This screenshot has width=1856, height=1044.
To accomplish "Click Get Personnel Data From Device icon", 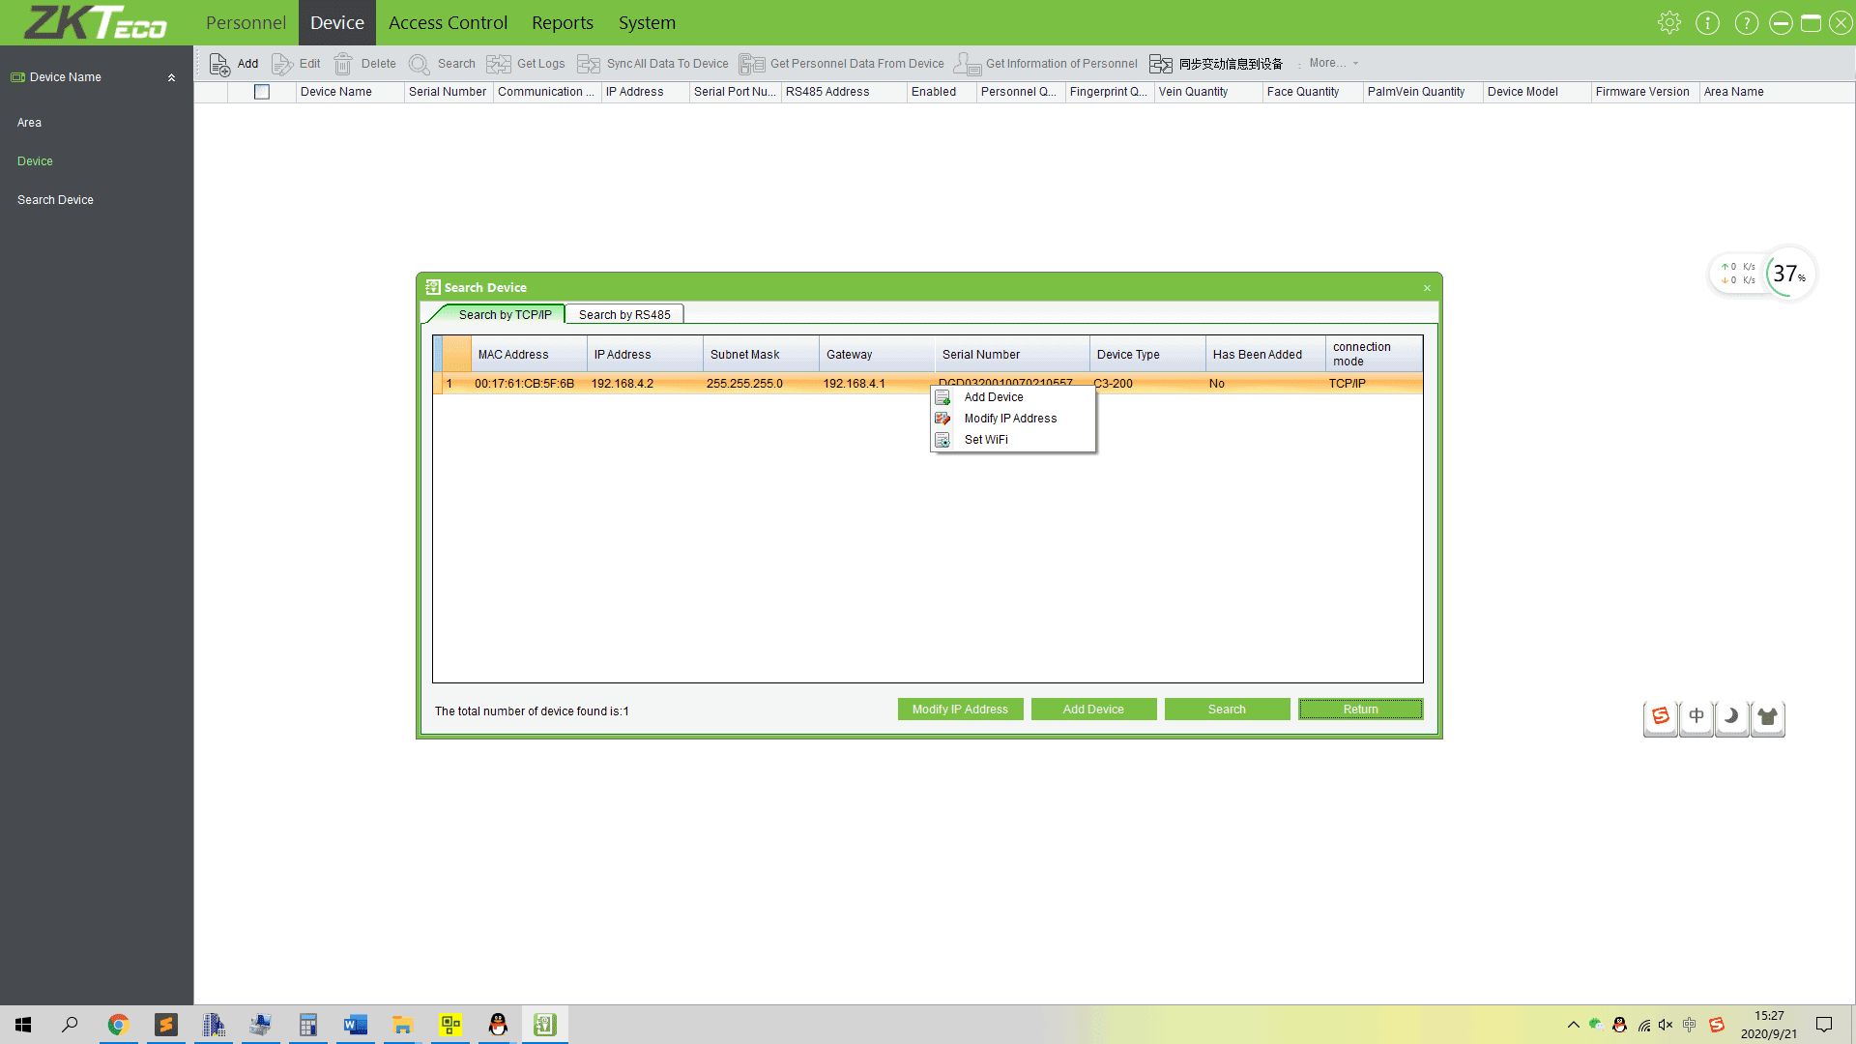I will tap(751, 64).
